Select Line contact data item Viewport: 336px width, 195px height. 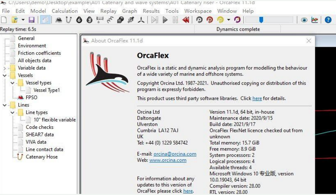(45, 149)
